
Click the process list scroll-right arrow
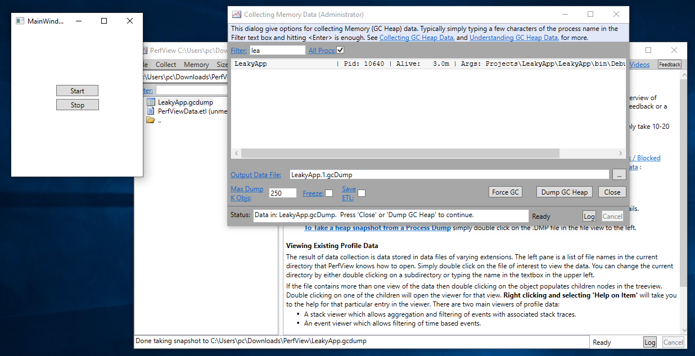(621, 154)
